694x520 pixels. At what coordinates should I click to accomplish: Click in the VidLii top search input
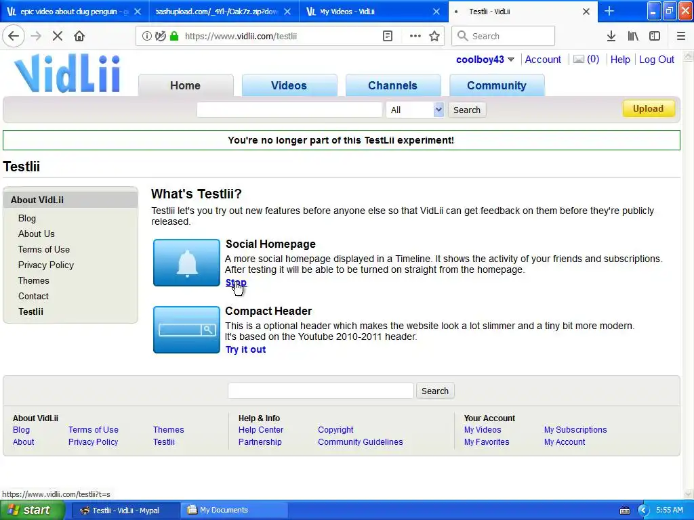pos(289,110)
